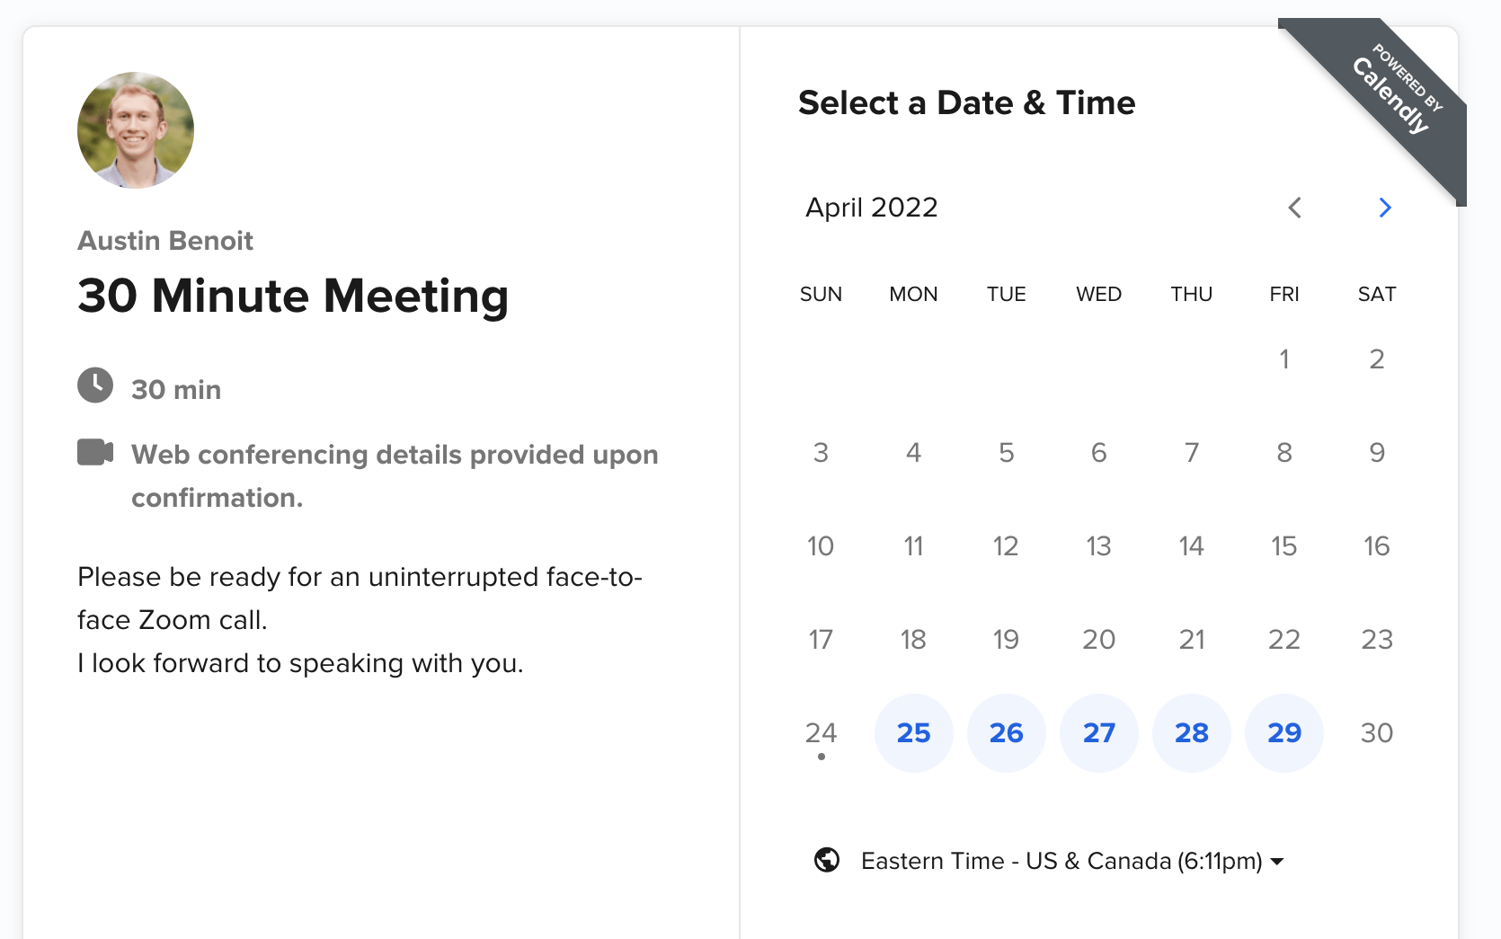
Task: Click today's date, April 24
Action: tap(821, 733)
